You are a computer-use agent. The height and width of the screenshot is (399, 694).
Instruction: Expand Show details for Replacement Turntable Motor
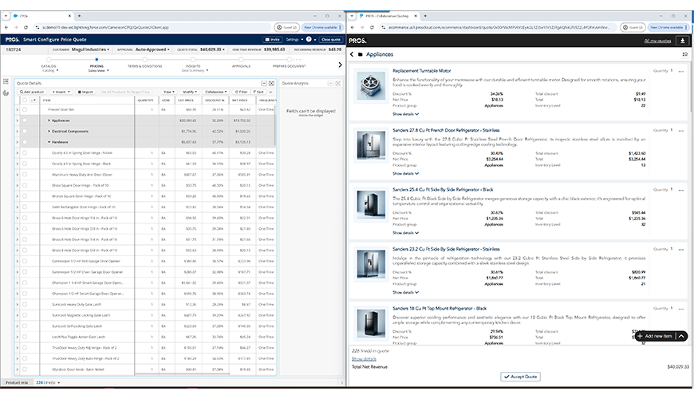click(x=405, y=114)
